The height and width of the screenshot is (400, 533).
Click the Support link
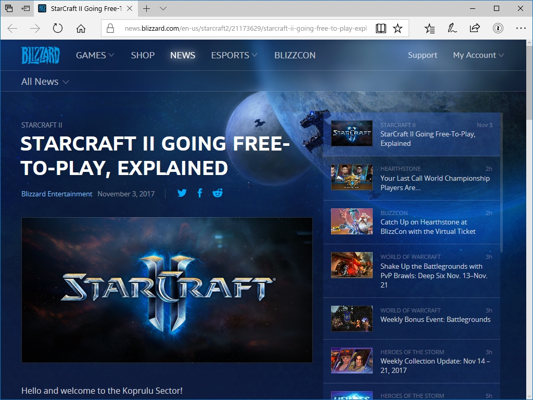pyautogui.click(x=422, y=55)
